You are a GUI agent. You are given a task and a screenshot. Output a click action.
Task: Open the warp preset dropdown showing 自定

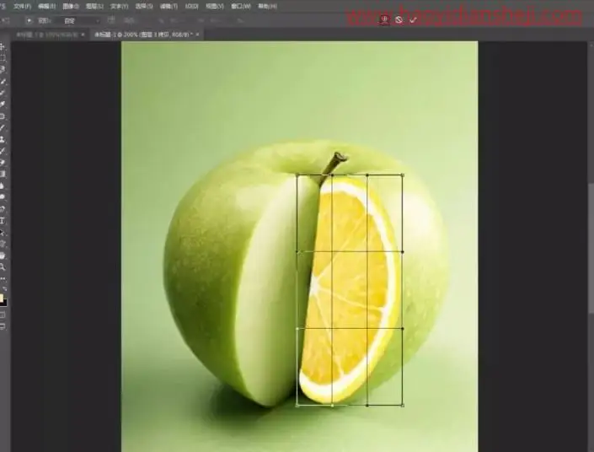click(79, 21)
